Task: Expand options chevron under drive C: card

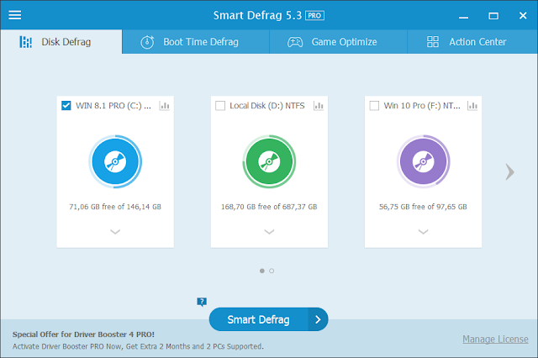Action: (115, 232)
